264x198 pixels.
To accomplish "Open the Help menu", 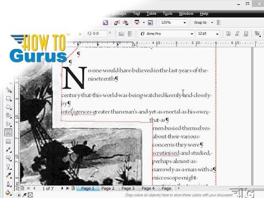I will pyautogui.click(x=204, y=14).
